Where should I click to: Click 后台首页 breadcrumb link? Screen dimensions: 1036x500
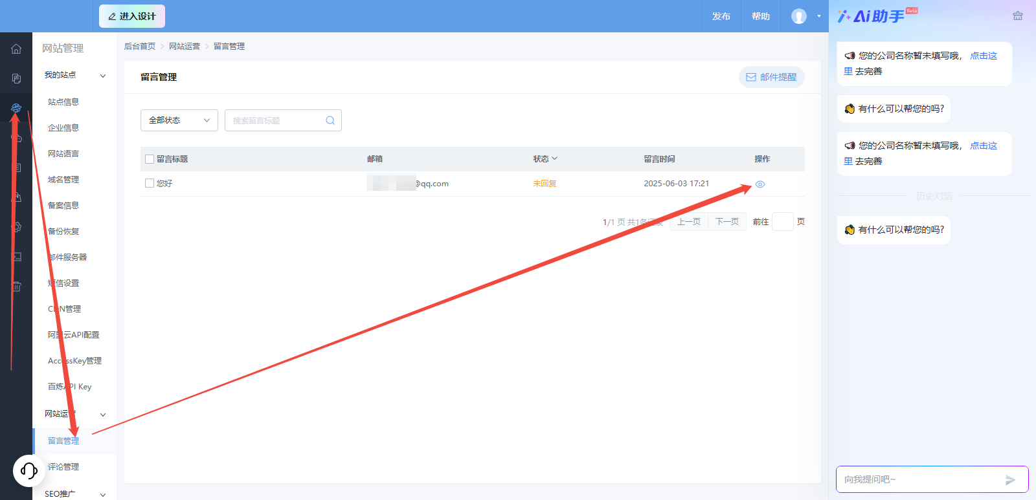point(140,47)
